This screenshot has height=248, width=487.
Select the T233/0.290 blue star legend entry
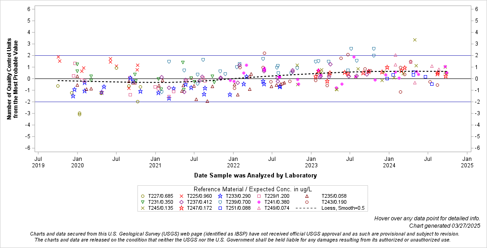point(234,196)
